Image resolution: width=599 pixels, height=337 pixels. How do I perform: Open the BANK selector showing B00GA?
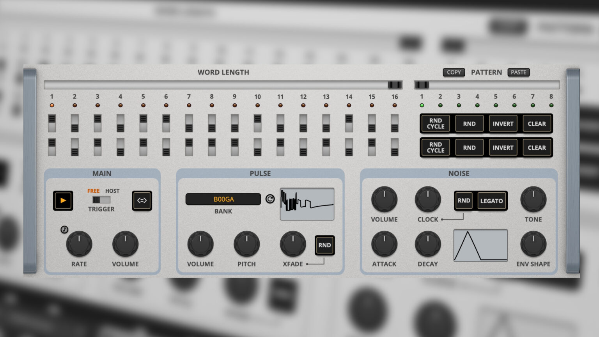(223, 199)
